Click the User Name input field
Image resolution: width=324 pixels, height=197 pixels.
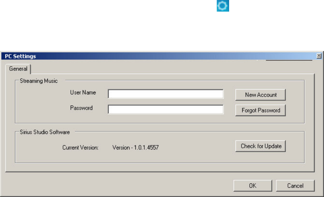(x=165, y=94)
